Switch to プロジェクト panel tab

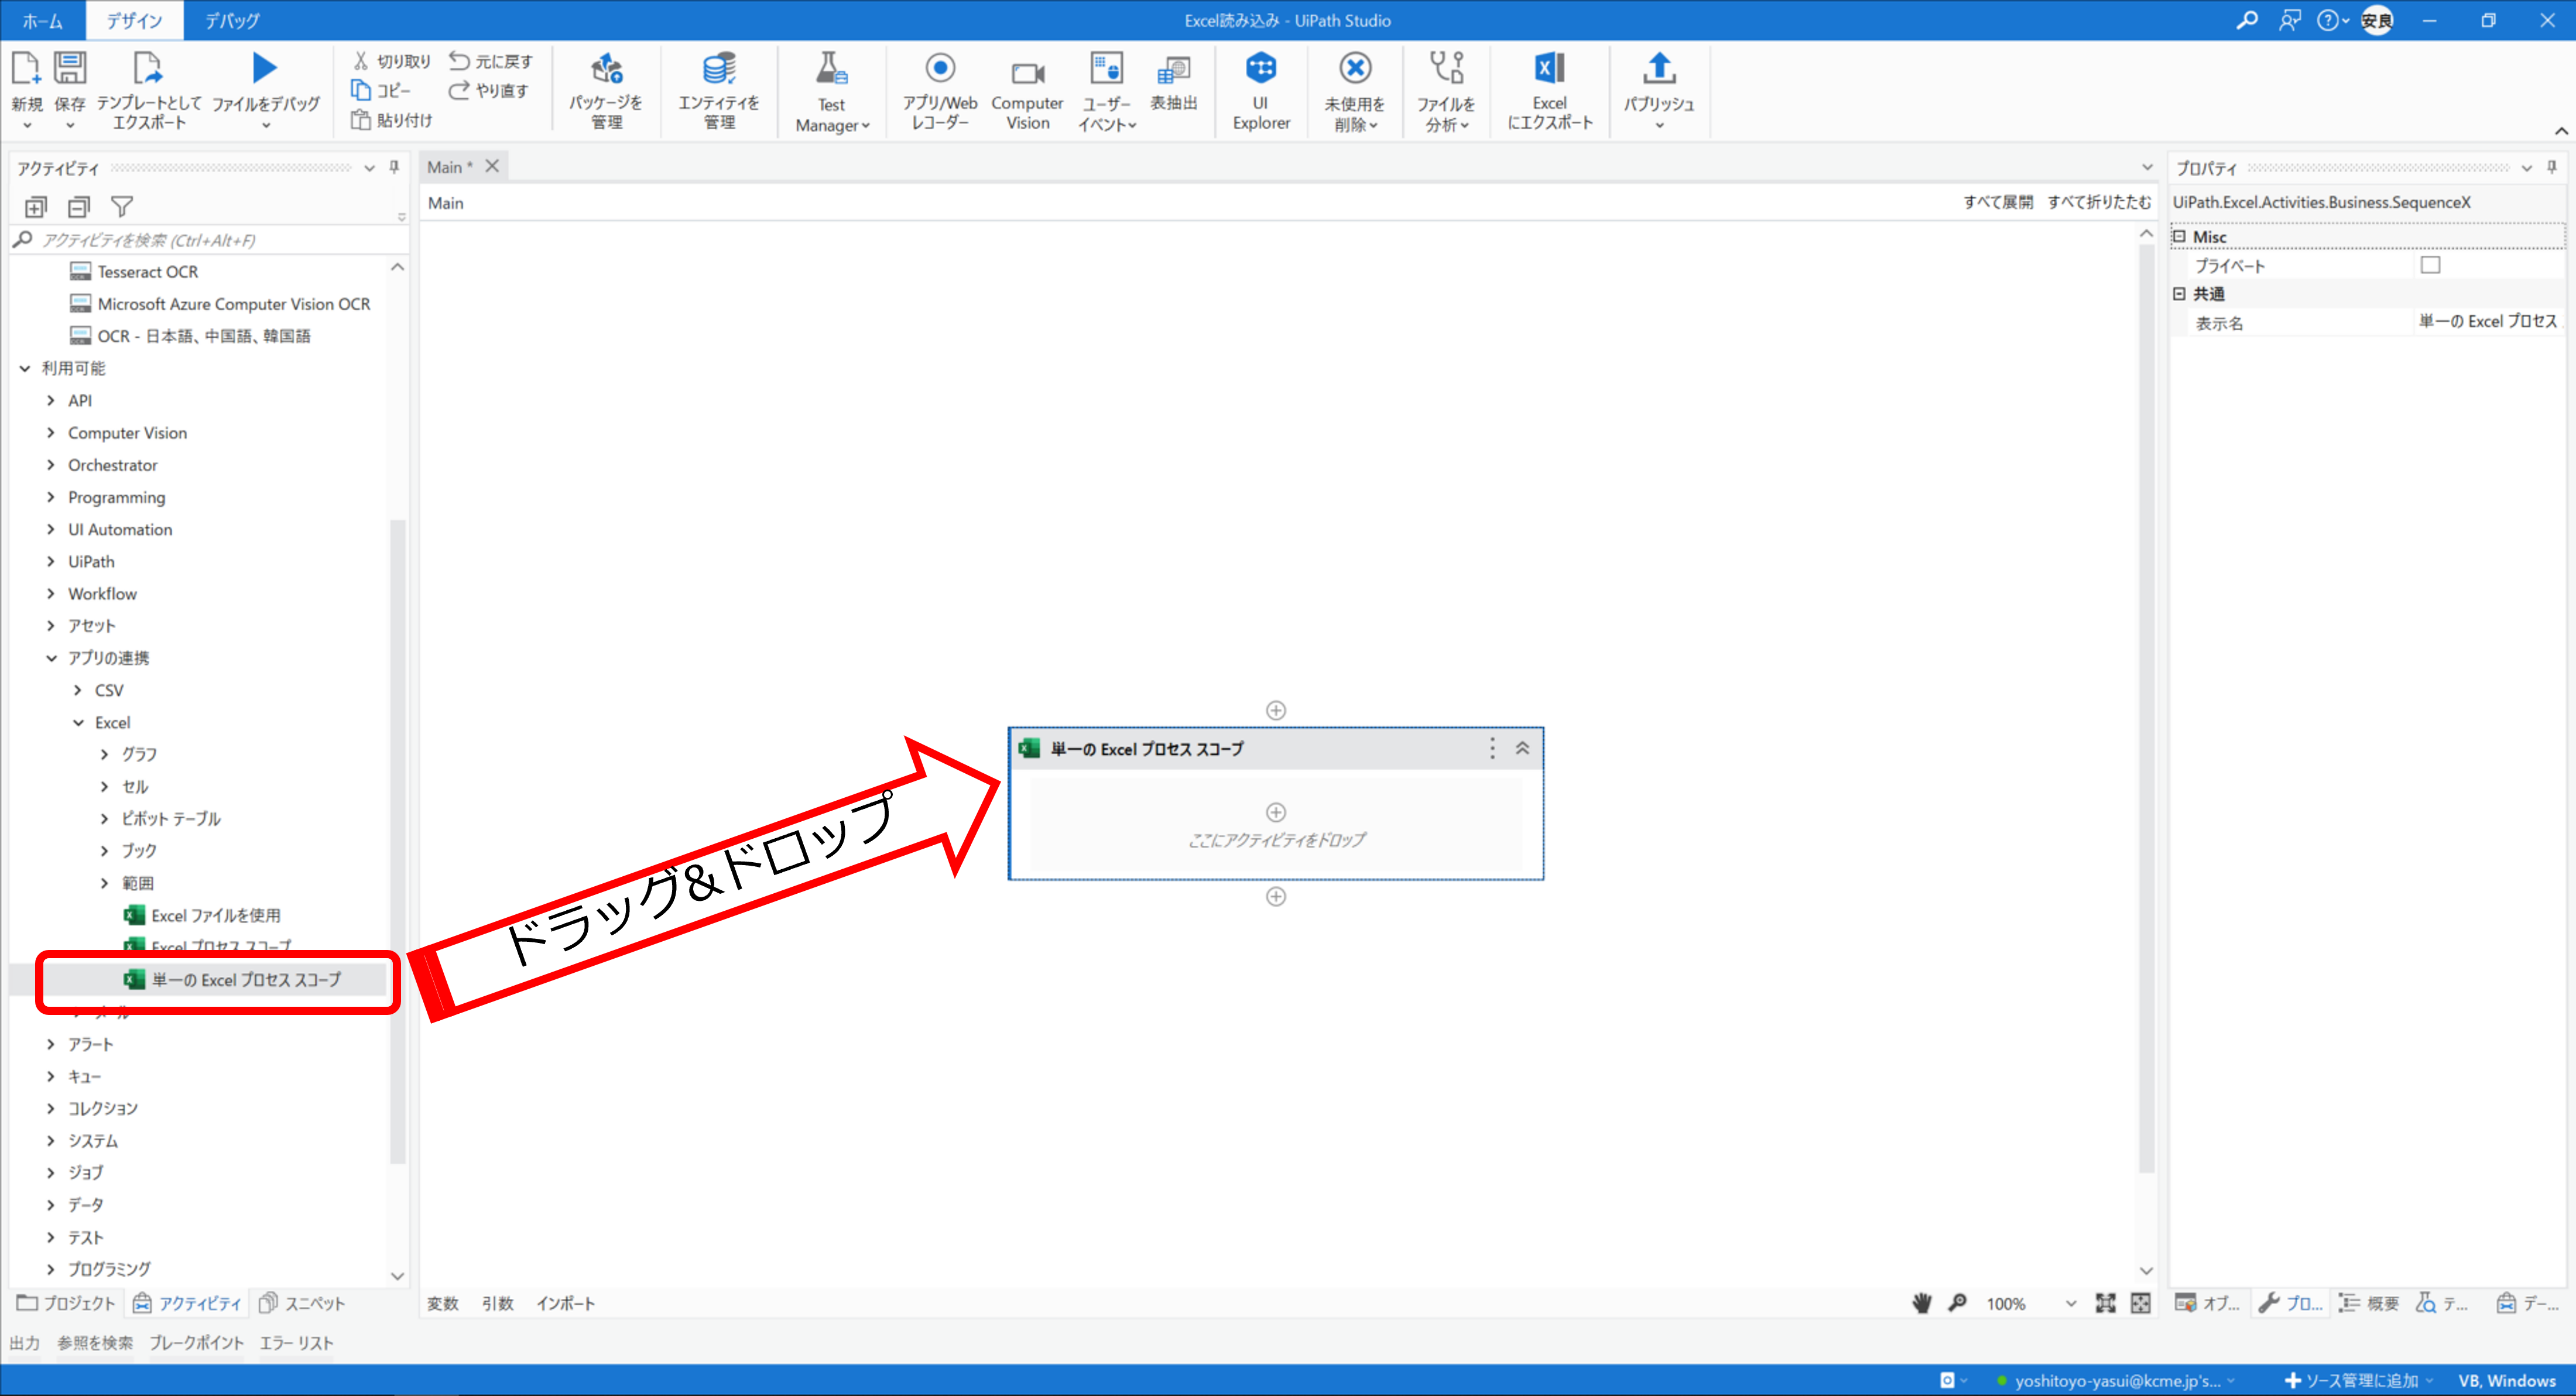point(66,1303)
